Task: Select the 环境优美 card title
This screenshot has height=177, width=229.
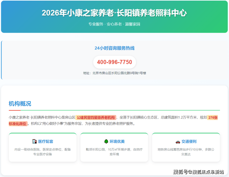Action: click(117, 142)
